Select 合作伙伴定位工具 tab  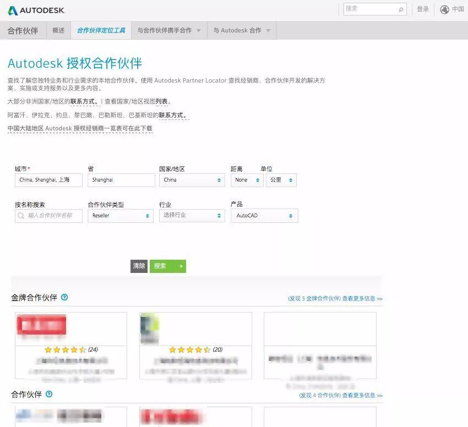pos(101,30)
